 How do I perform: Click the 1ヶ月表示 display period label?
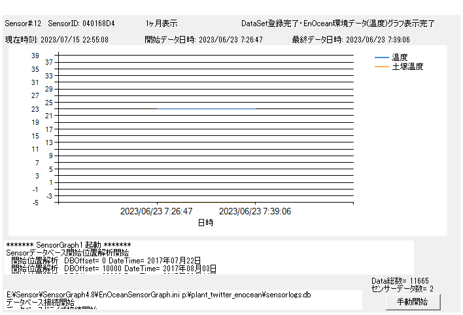coord(162,24)
